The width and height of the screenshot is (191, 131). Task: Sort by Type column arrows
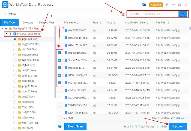click(100, 23)
